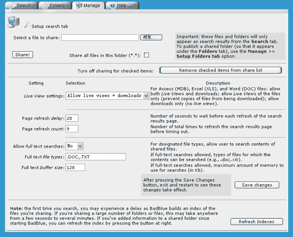Screen dimensions: 293x237
Task: Click the Page refresh count field
Action: 72,129
